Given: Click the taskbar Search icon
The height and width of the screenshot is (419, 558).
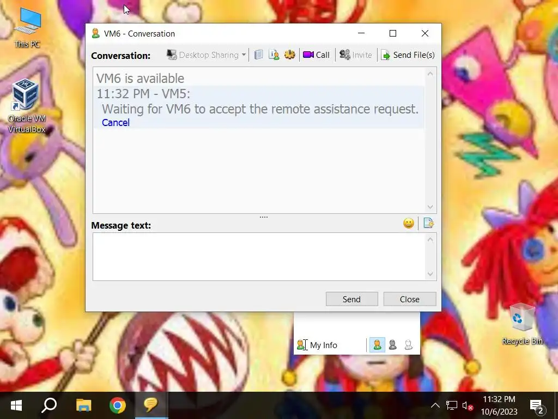Looking at the screenshot, I should 49,405.
